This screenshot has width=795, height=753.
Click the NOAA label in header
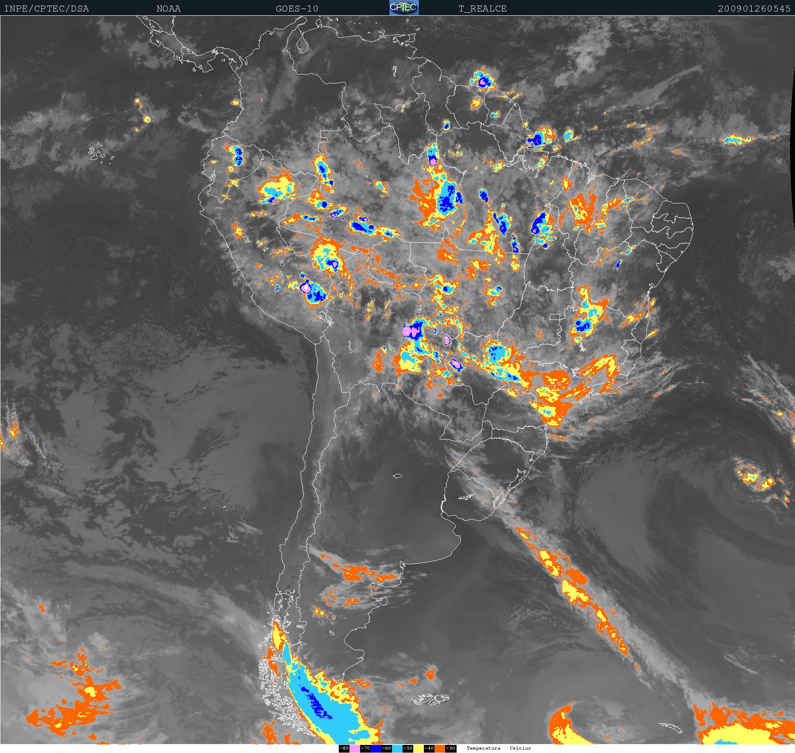pyautogui.click(x=168, y=9)
